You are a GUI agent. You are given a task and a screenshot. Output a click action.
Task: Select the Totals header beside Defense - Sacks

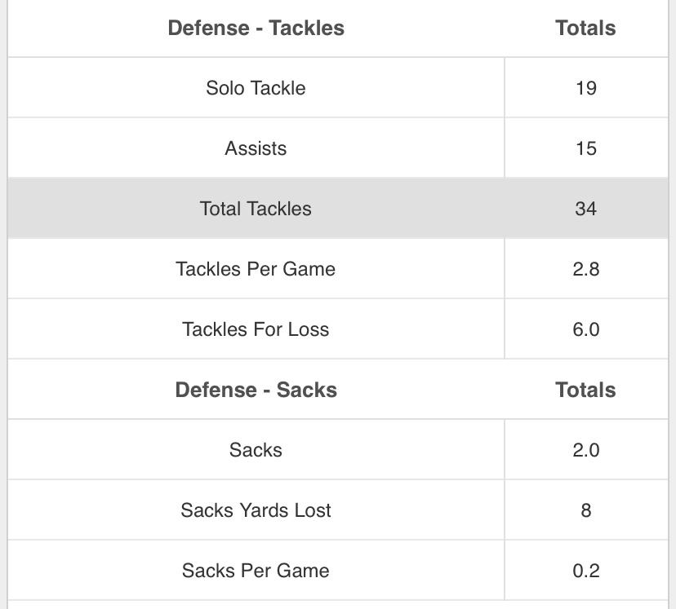click(x=585, y=390)
